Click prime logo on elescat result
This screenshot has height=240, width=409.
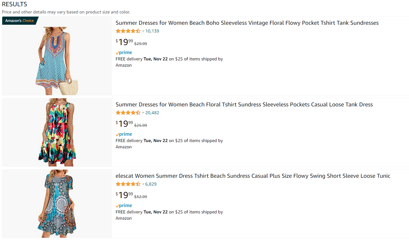point(124,206)
